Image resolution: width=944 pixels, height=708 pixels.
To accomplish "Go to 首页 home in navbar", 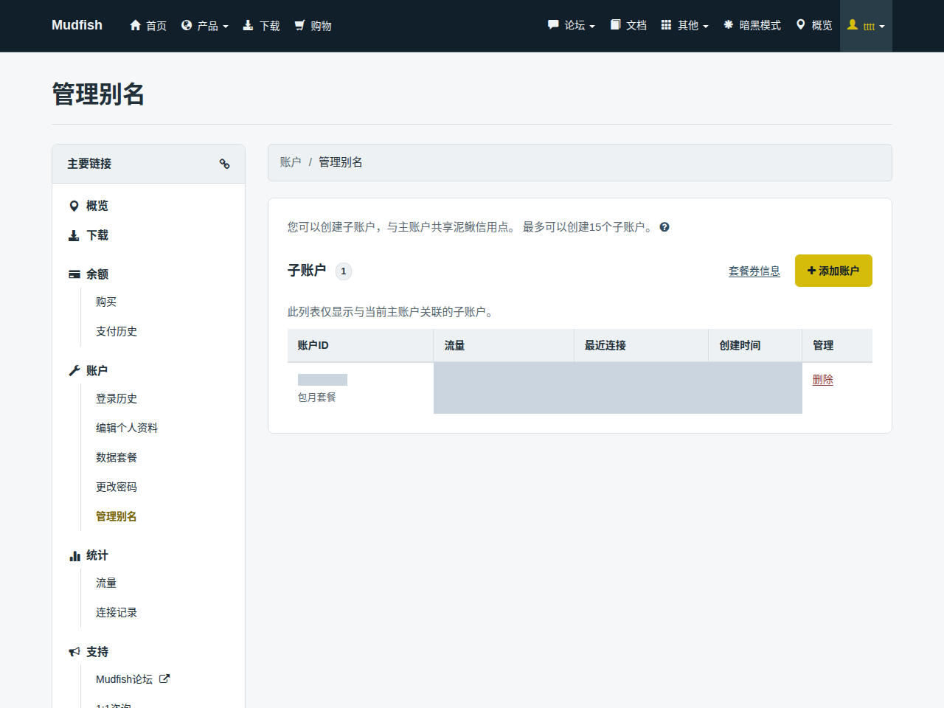I will 148,26.
